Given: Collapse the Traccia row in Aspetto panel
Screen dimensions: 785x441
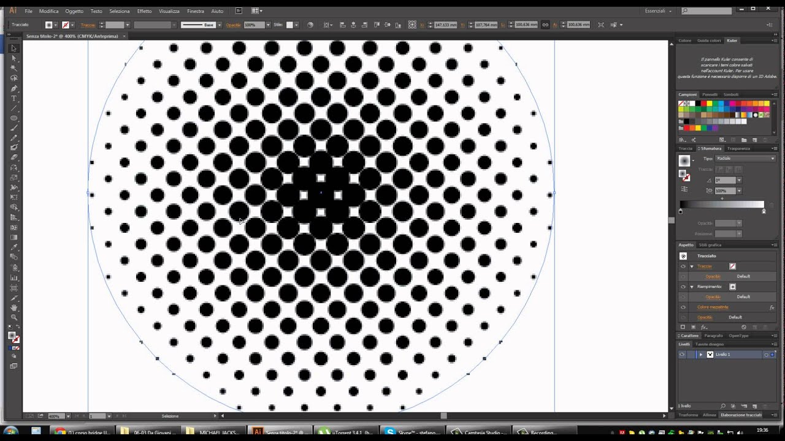Looking at the screenshot, I should [x=692, y=266].
